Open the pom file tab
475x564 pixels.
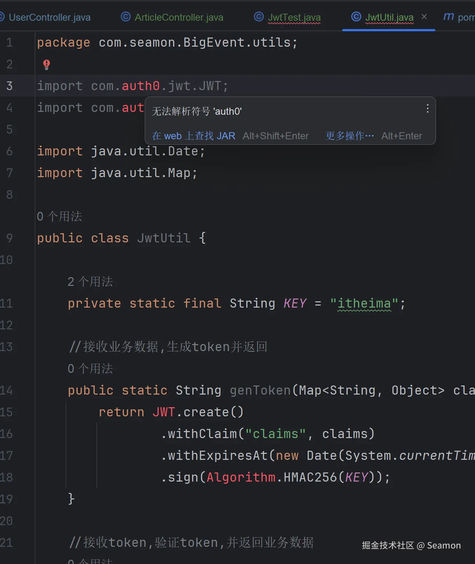[x=459, y=17]
